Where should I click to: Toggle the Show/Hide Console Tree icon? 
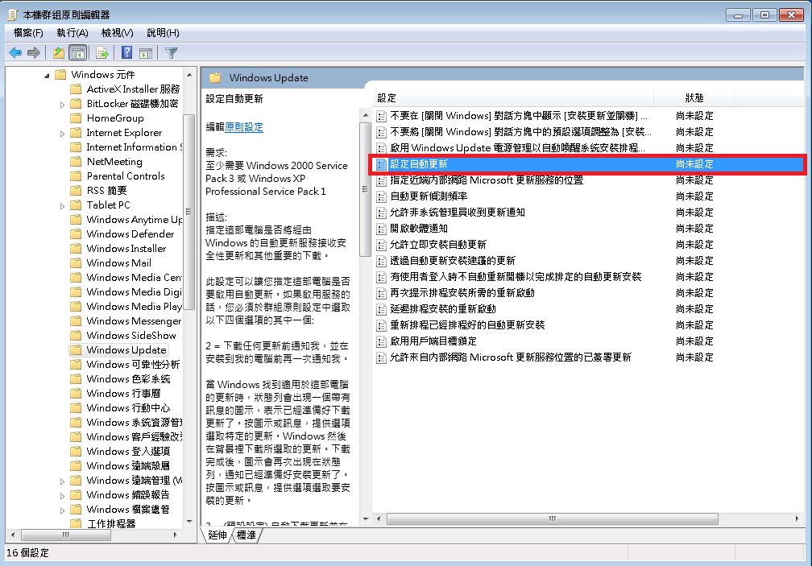[78, 53]
